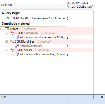Click the method icon beside addButton(constcore::rect
The height and width of the screenshot is (104, 105).
(x=17, y=37)
